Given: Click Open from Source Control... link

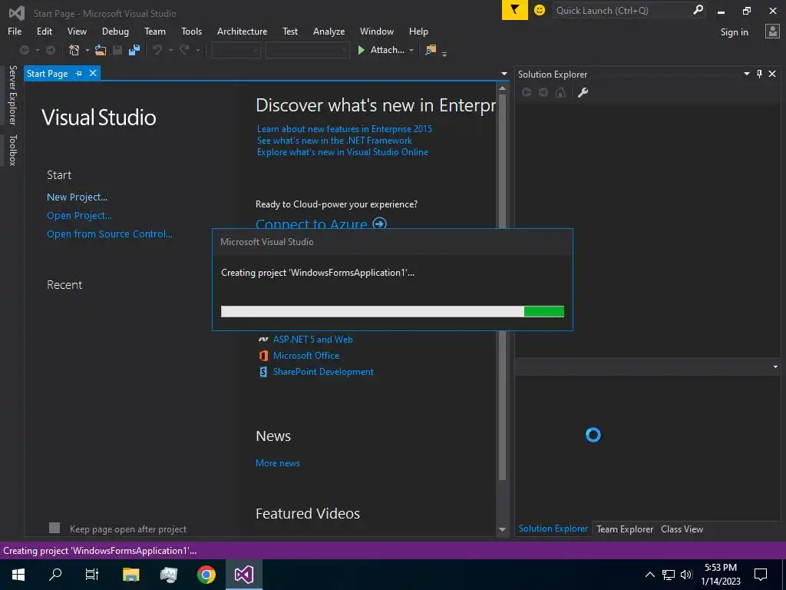Looking at the screenshot, I should click(x=110, y=234).
